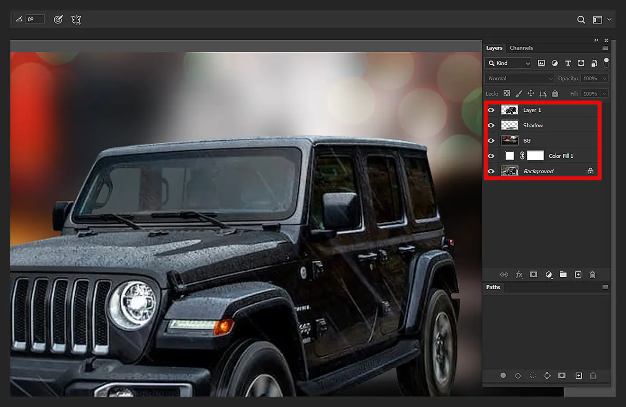
Task: Create new path in Paths panel
Action: [x=579, y=376]
